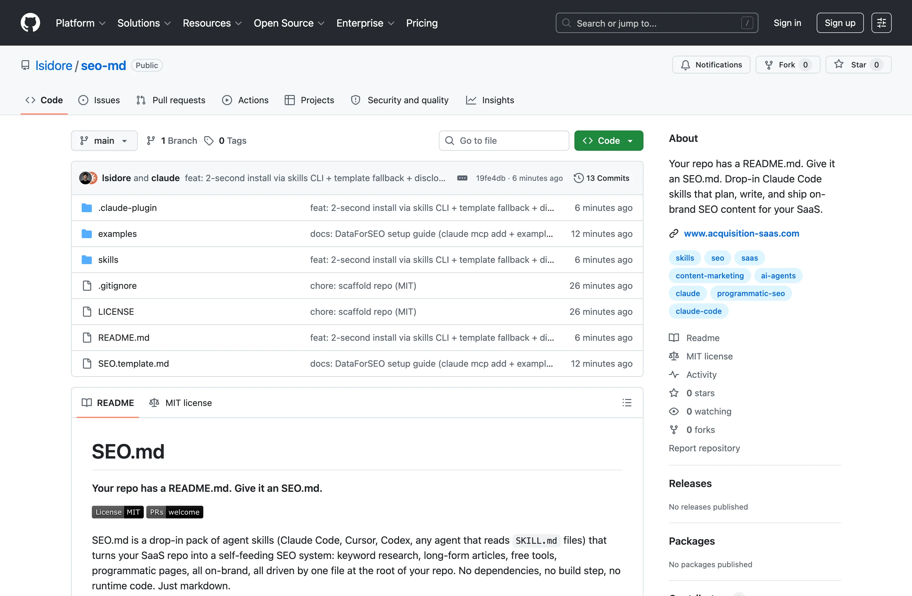Click the Isidore author avatar
The width and height of the screenshot is (912, 596).
point(85,178)
